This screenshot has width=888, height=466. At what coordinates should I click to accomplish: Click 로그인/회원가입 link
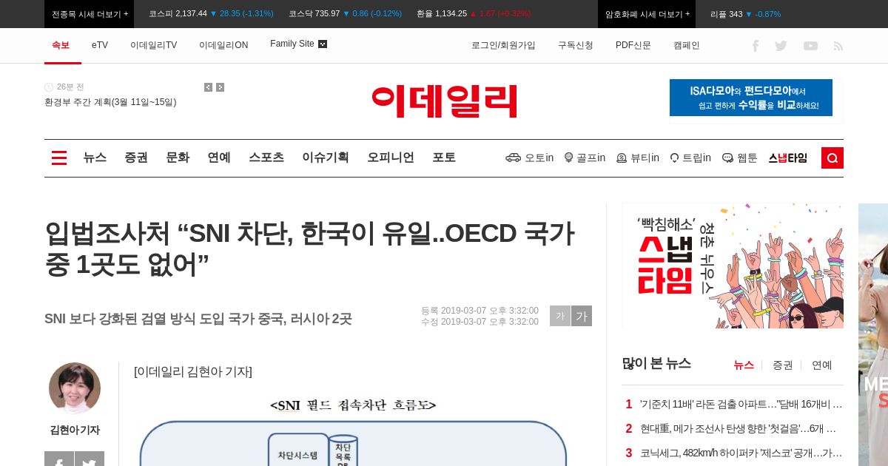point(503,45)
